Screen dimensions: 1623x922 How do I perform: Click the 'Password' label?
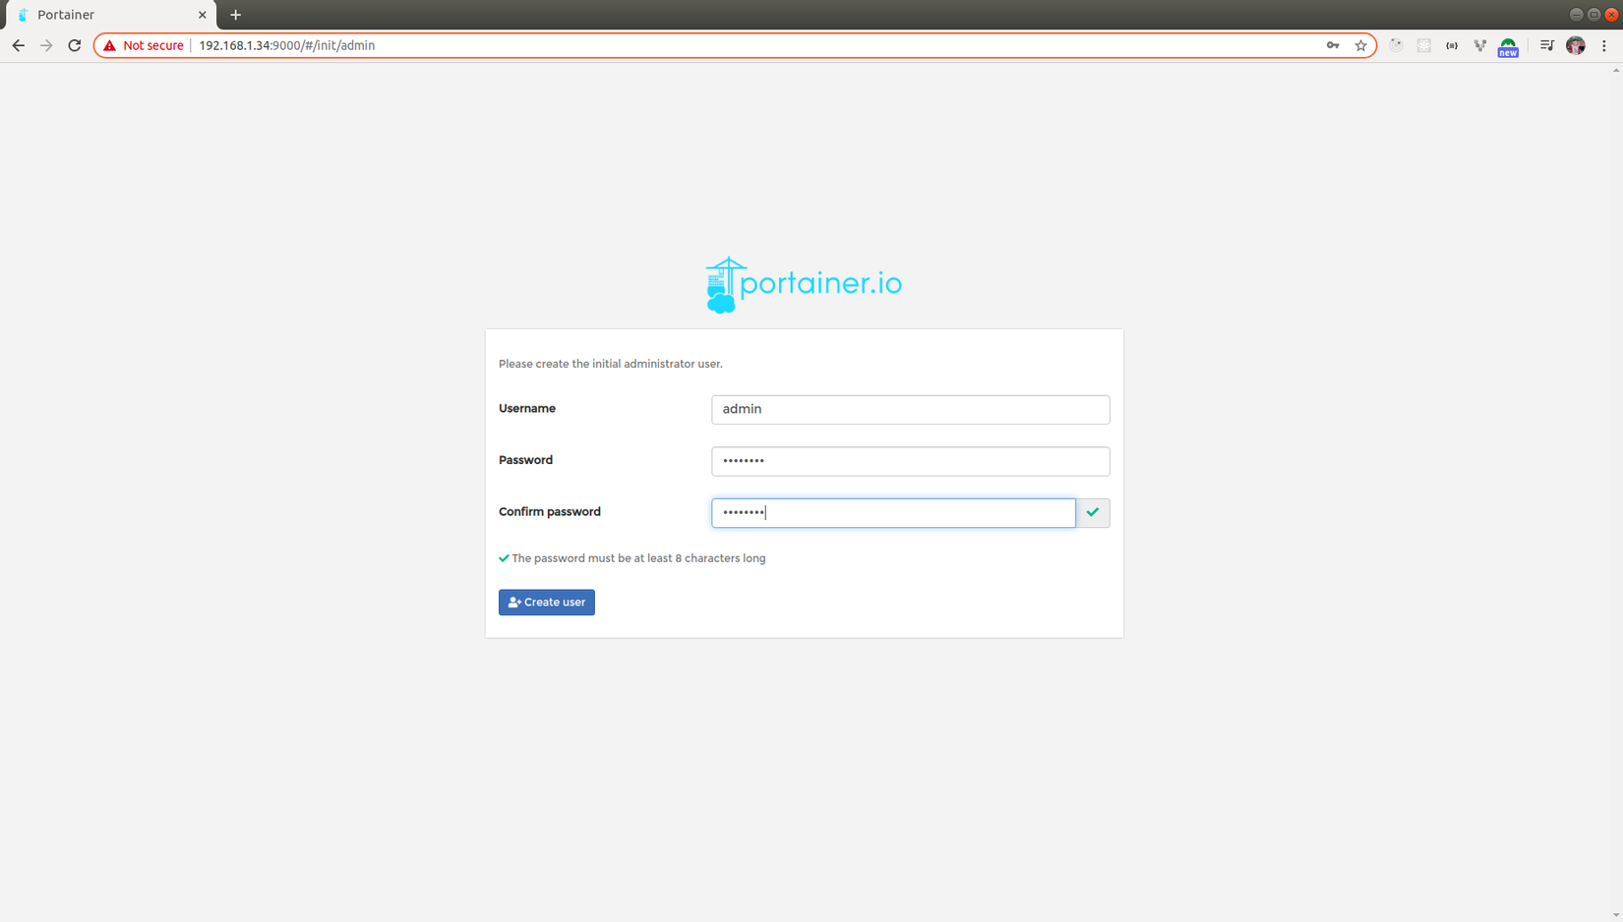[x=525, y=460]
